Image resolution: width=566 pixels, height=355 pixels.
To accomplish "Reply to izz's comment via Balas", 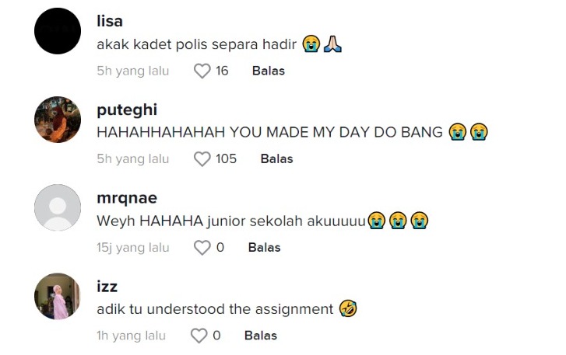I will coord(260,336).
